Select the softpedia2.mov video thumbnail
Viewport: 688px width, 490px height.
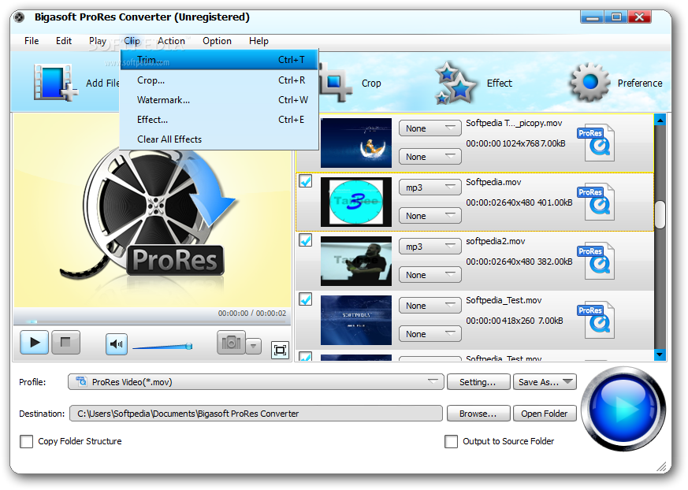356,261
